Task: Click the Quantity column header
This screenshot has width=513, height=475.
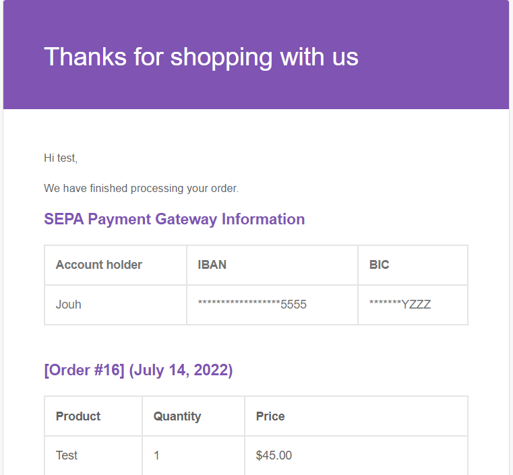Action: coord(177,416)
